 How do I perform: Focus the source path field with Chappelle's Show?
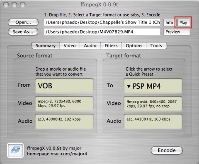click(102, 22)
